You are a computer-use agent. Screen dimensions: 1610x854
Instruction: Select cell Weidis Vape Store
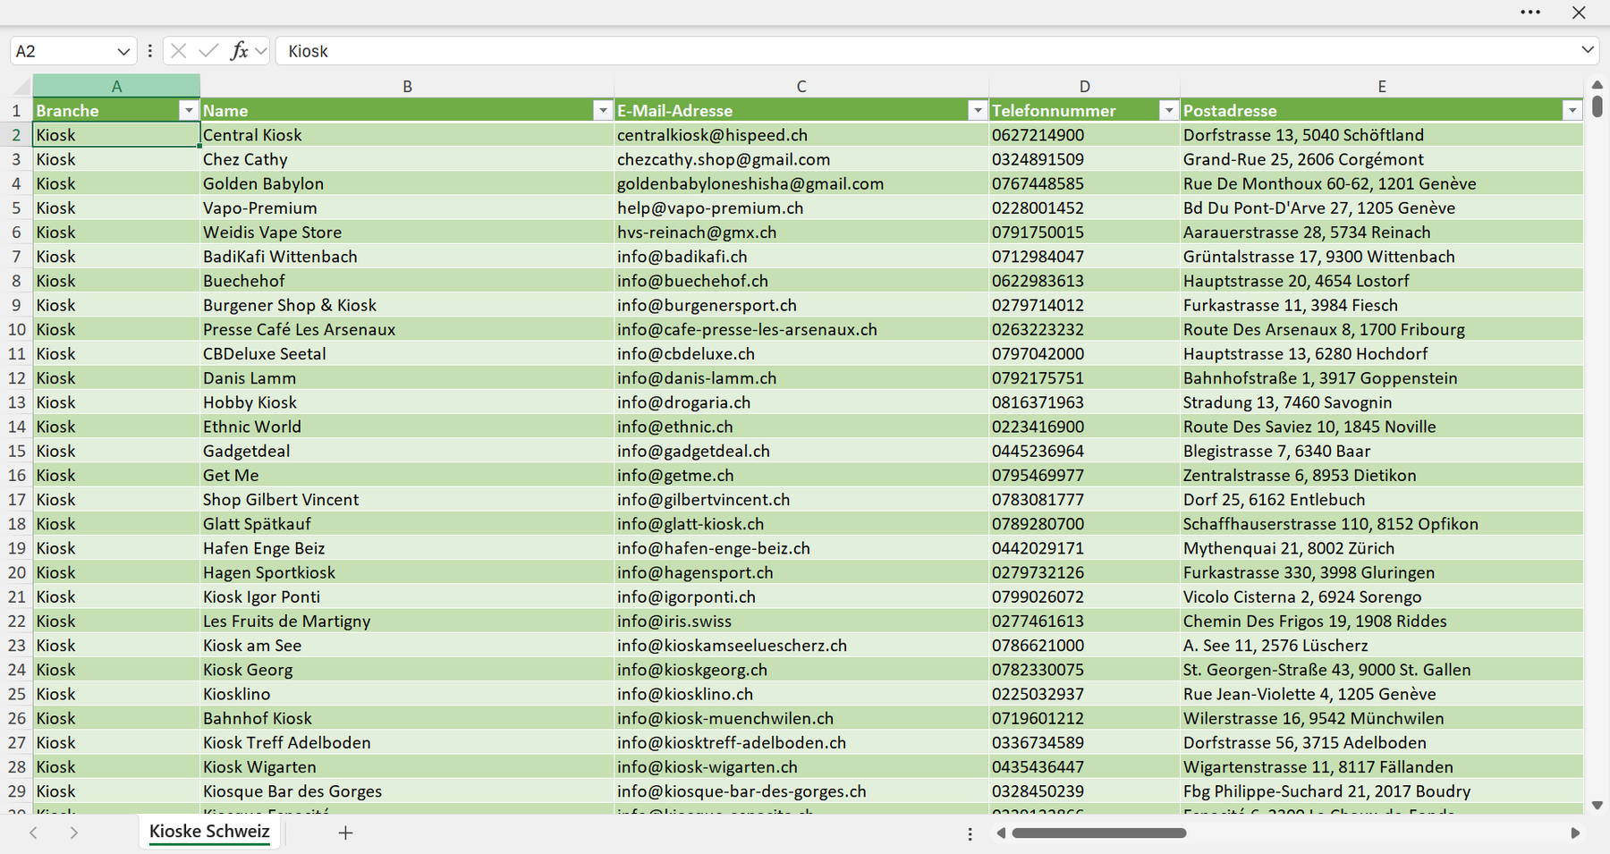(407, 232)
